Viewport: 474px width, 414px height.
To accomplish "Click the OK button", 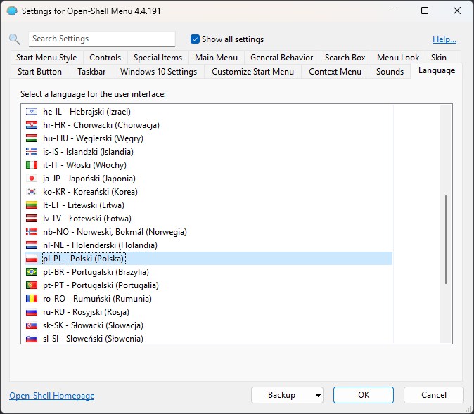I will (364, 395).
